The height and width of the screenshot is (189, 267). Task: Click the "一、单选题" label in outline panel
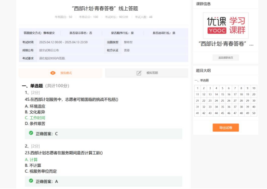coord(201,81)
